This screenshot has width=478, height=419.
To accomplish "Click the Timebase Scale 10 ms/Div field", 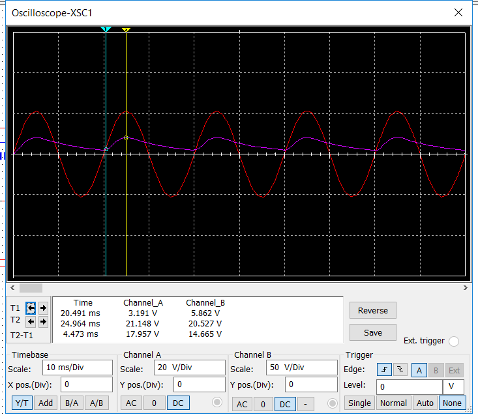I will coord(77,368).
